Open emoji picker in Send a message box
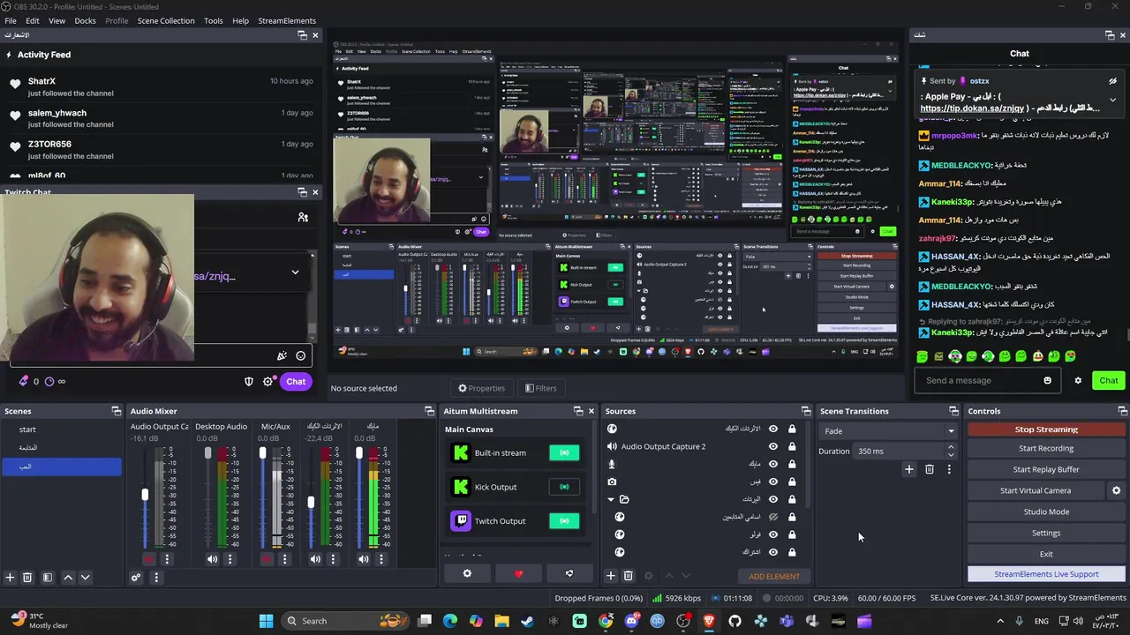The height and width of the screenshot is (635, 1130). pos(1048,381)
